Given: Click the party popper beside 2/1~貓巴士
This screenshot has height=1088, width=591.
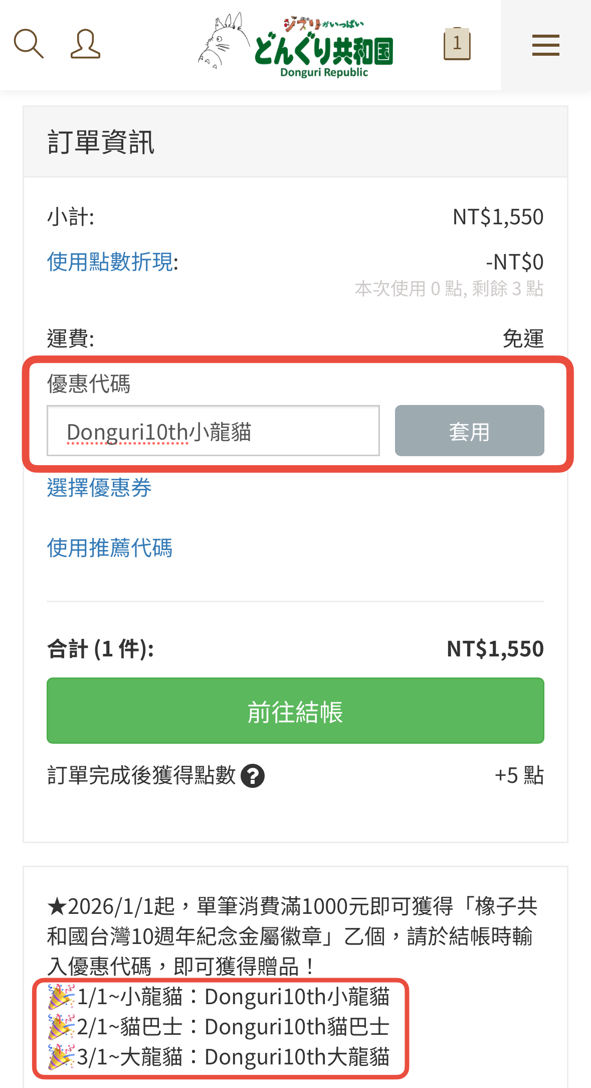Looking at the screenshot, I should point(61,1027).
